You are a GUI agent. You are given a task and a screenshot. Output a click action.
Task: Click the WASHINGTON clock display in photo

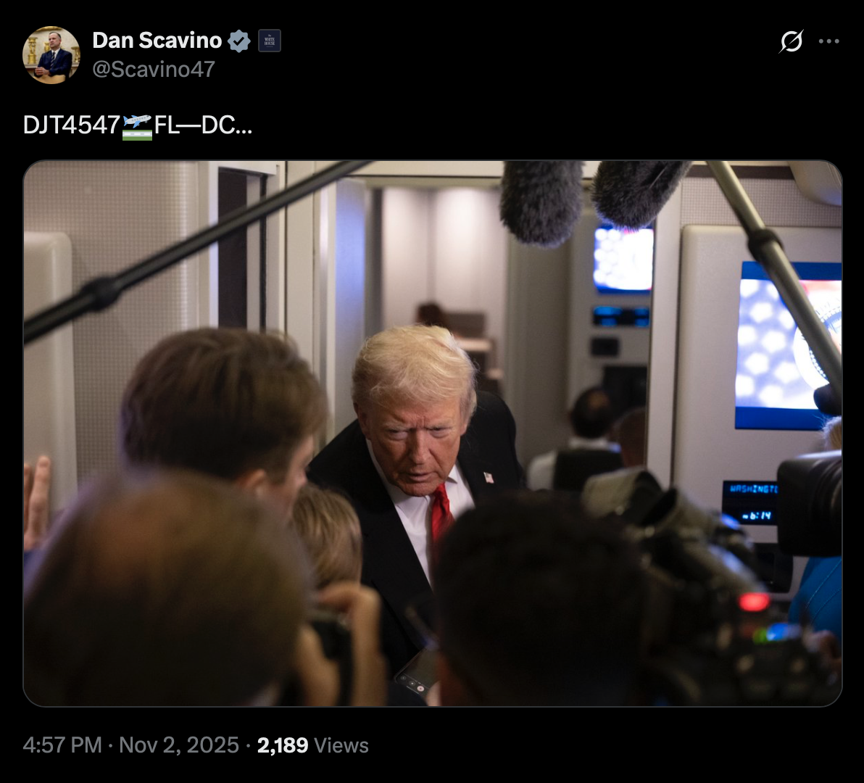pos(750,502)
